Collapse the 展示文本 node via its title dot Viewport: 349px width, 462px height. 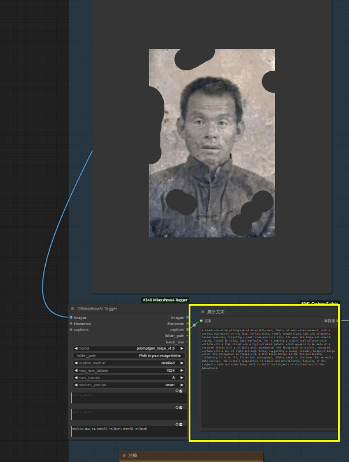pos(203,312)
